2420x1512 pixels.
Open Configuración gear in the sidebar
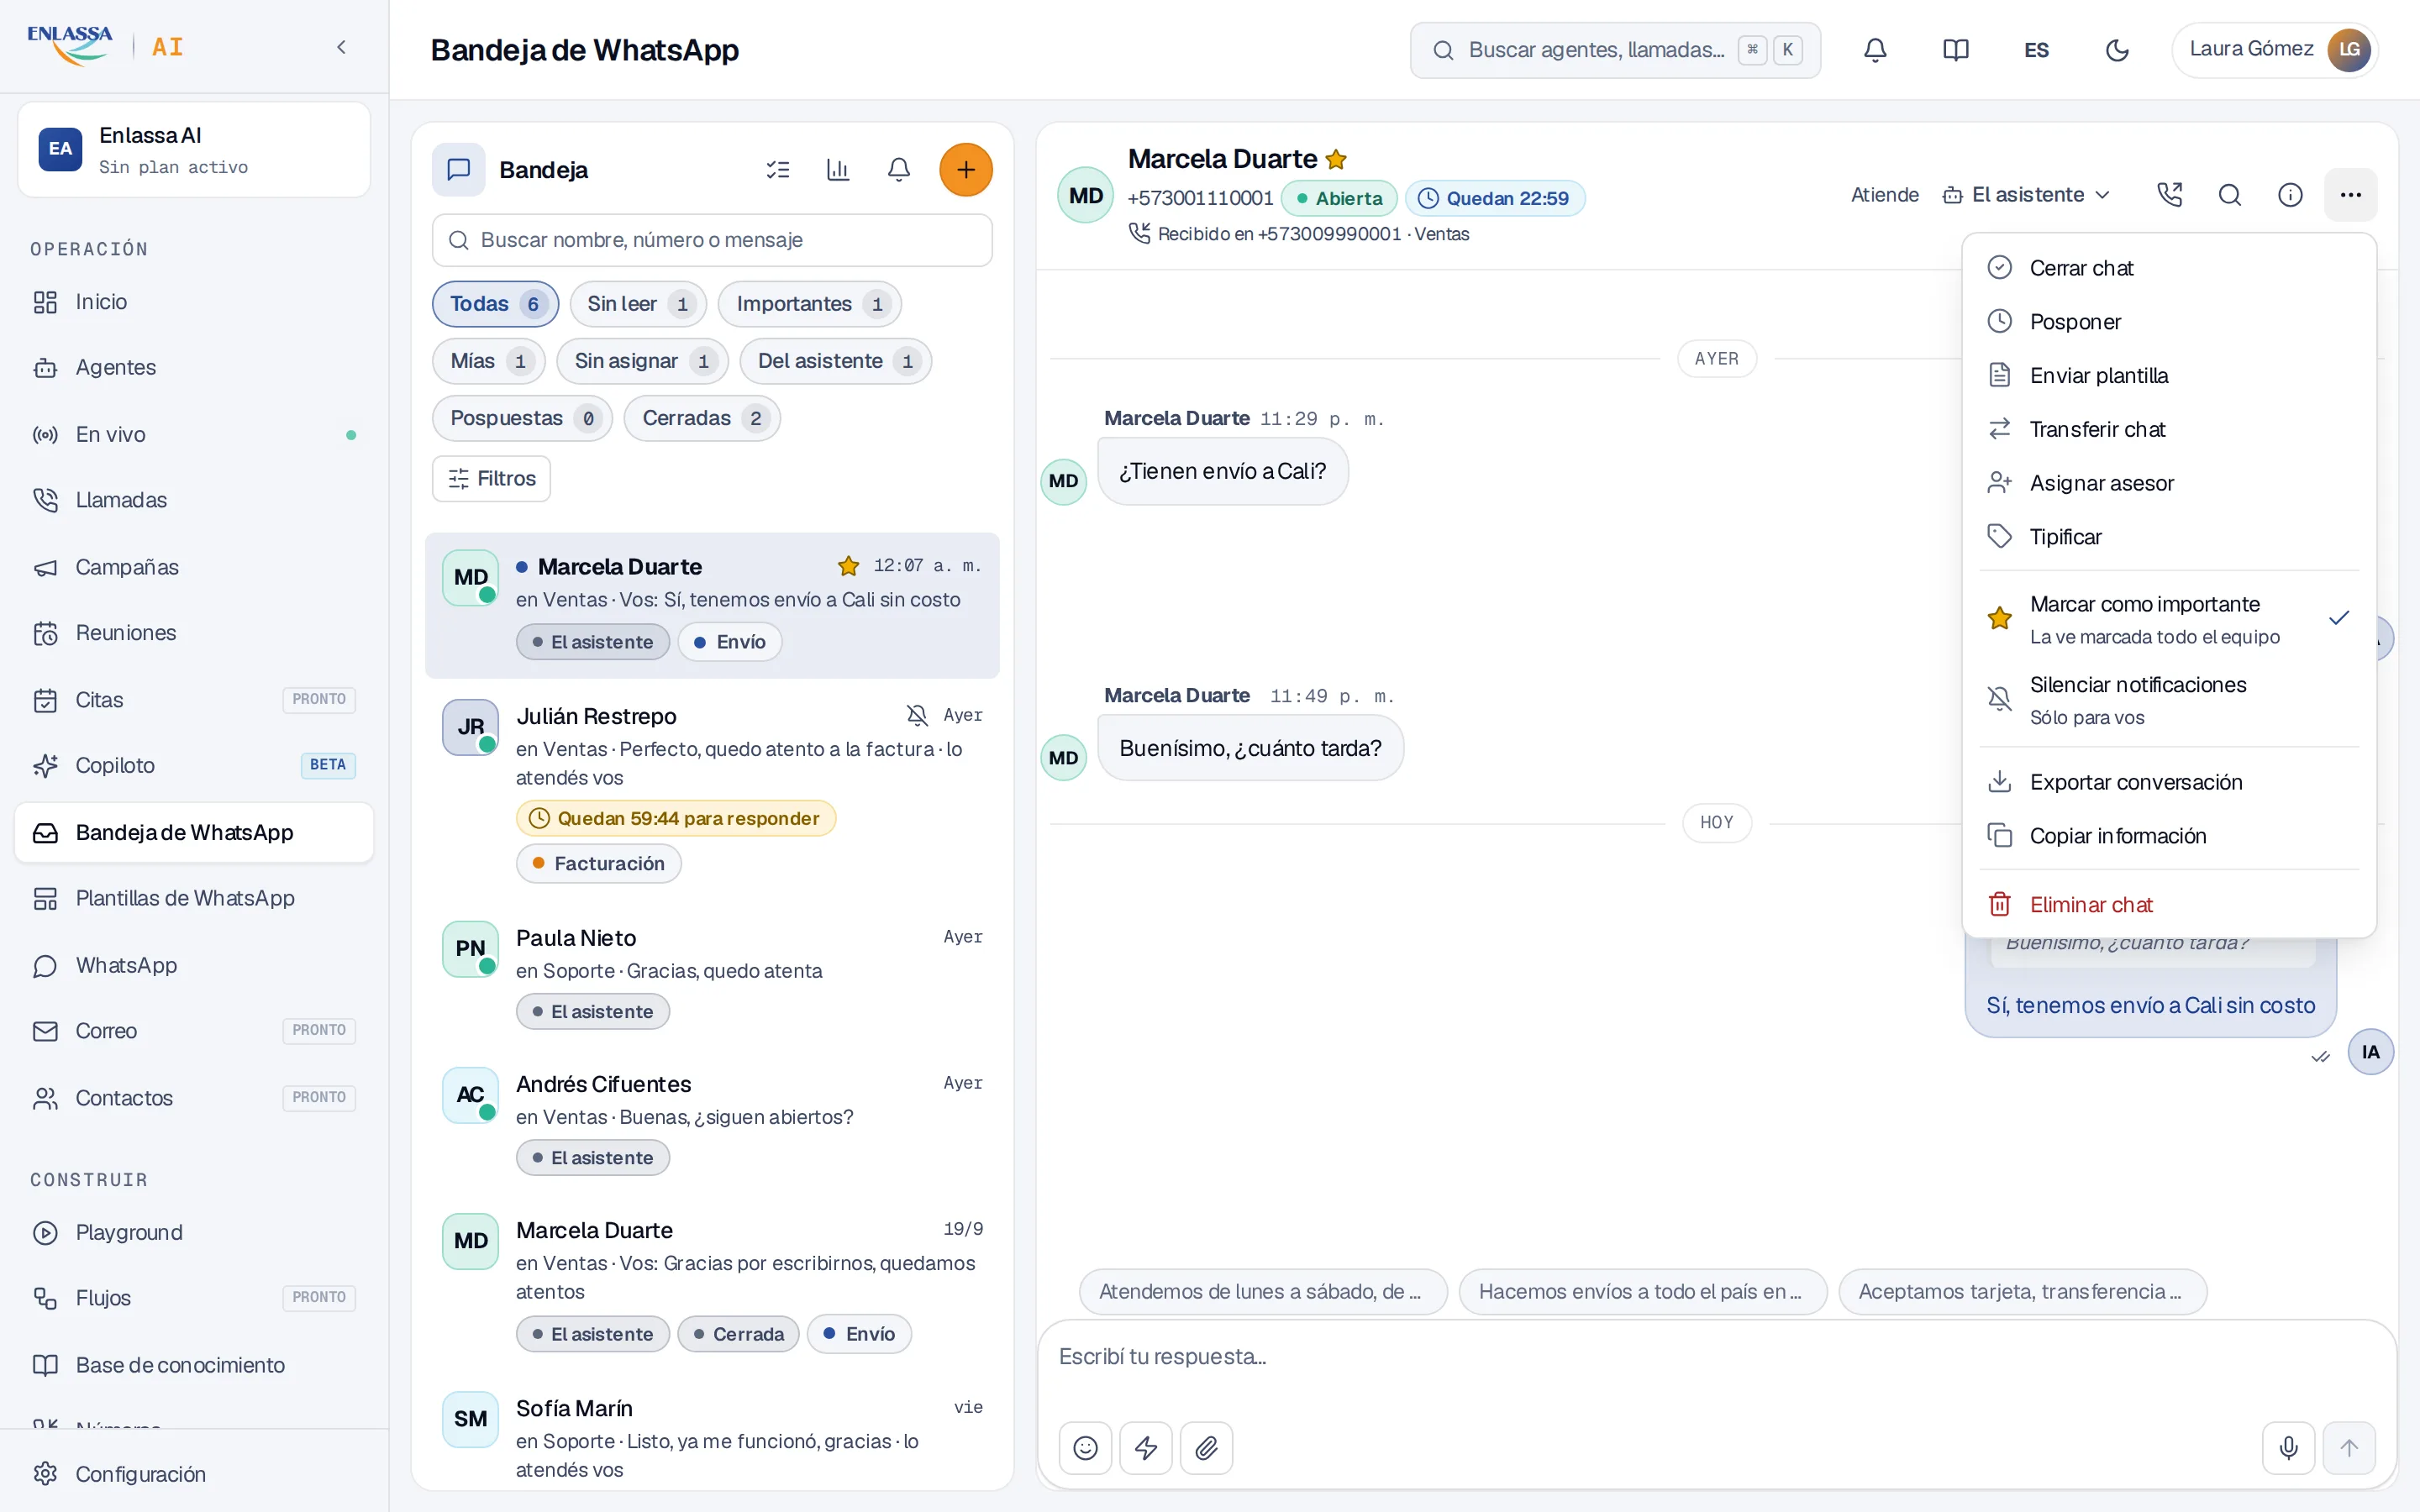click(x=194, y=1473)
